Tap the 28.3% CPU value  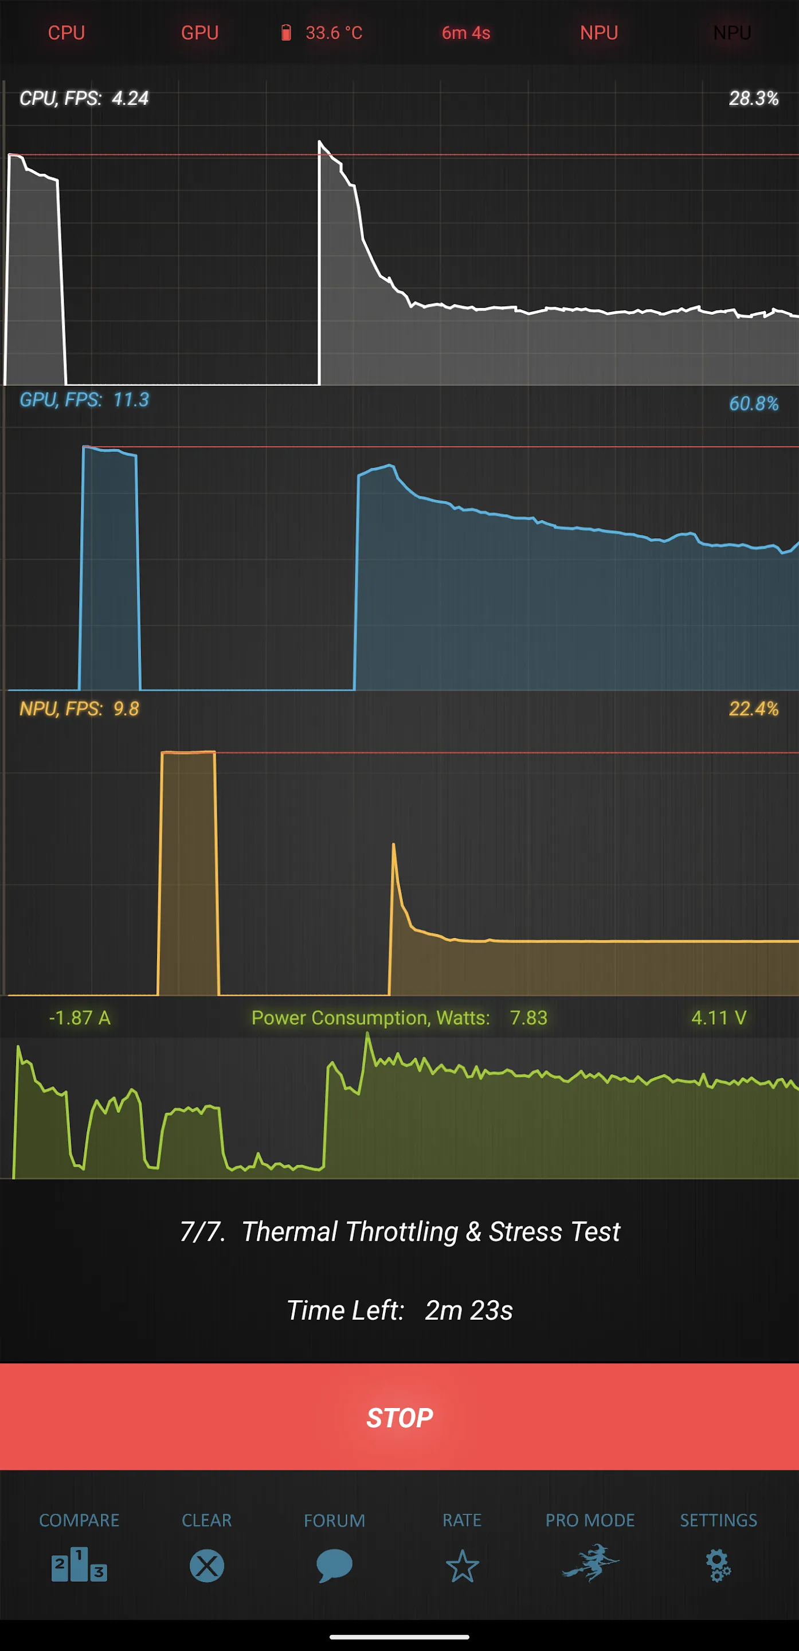754,98
